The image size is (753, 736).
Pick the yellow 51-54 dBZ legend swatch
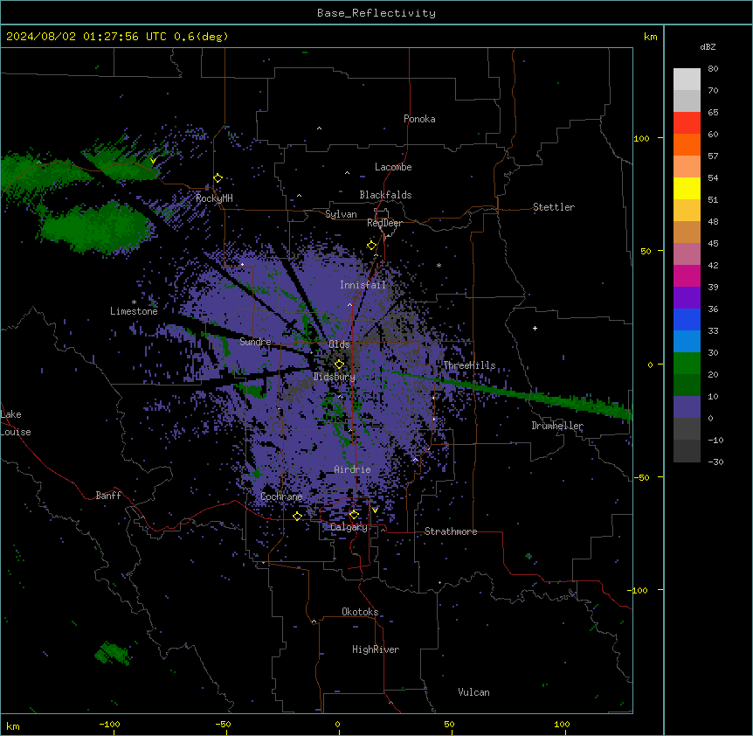click(x=687, y=188)
